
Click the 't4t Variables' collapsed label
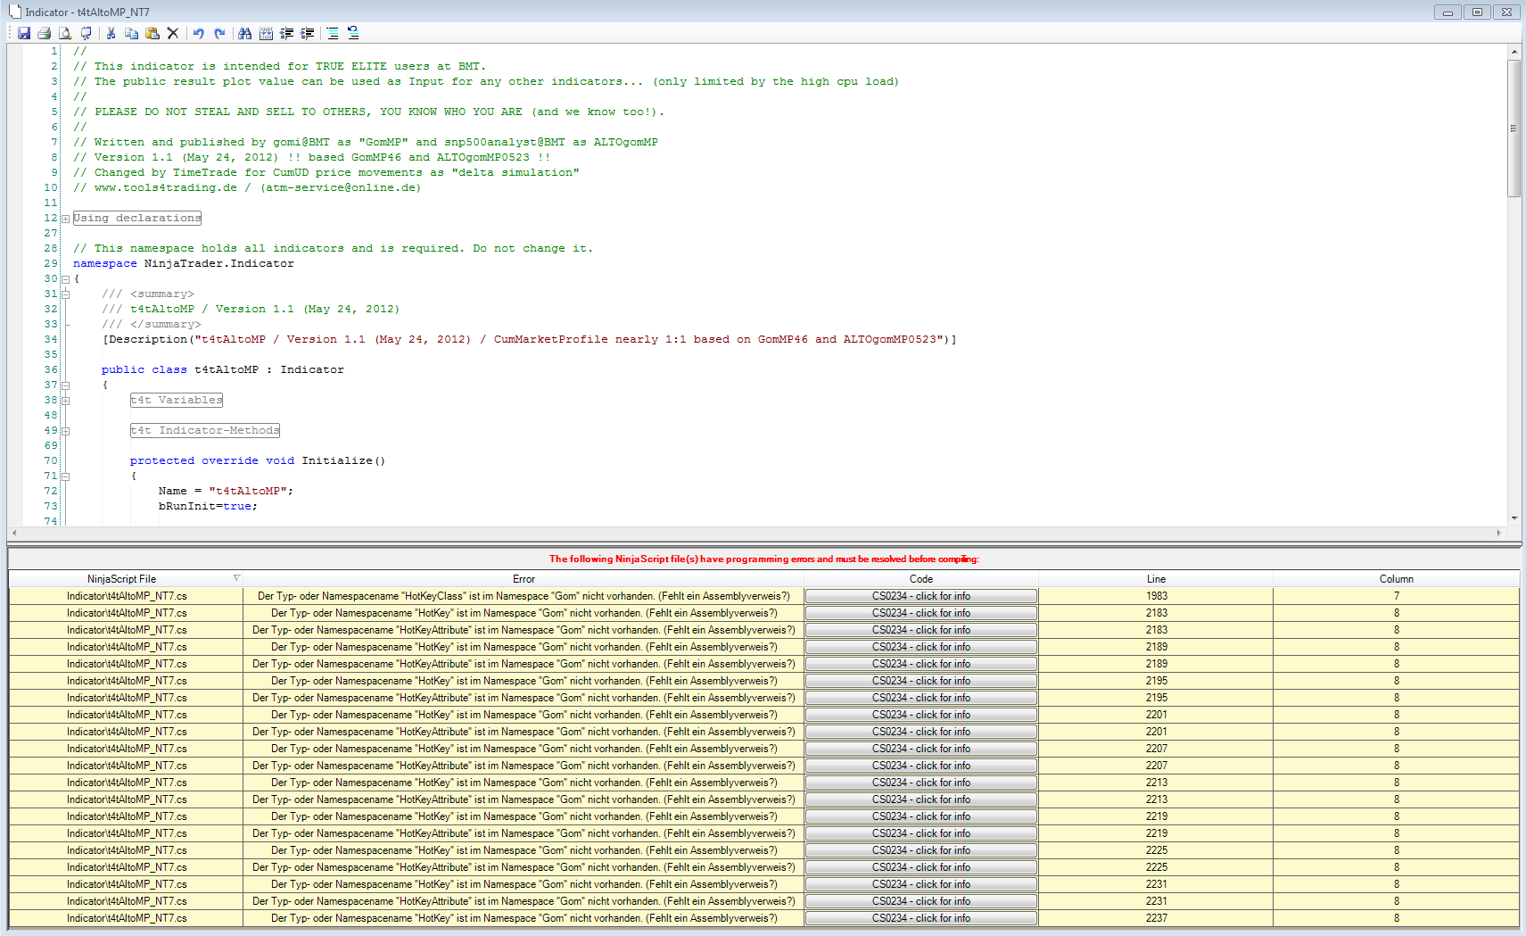click(x=177, y=400)
